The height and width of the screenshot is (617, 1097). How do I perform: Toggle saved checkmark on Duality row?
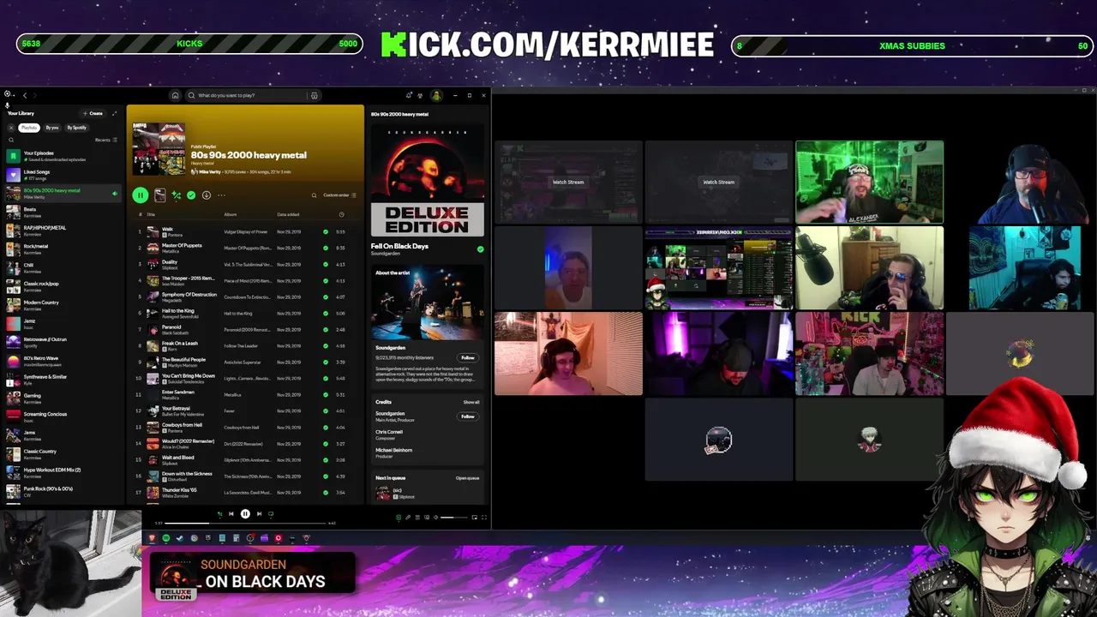(326, 264)
